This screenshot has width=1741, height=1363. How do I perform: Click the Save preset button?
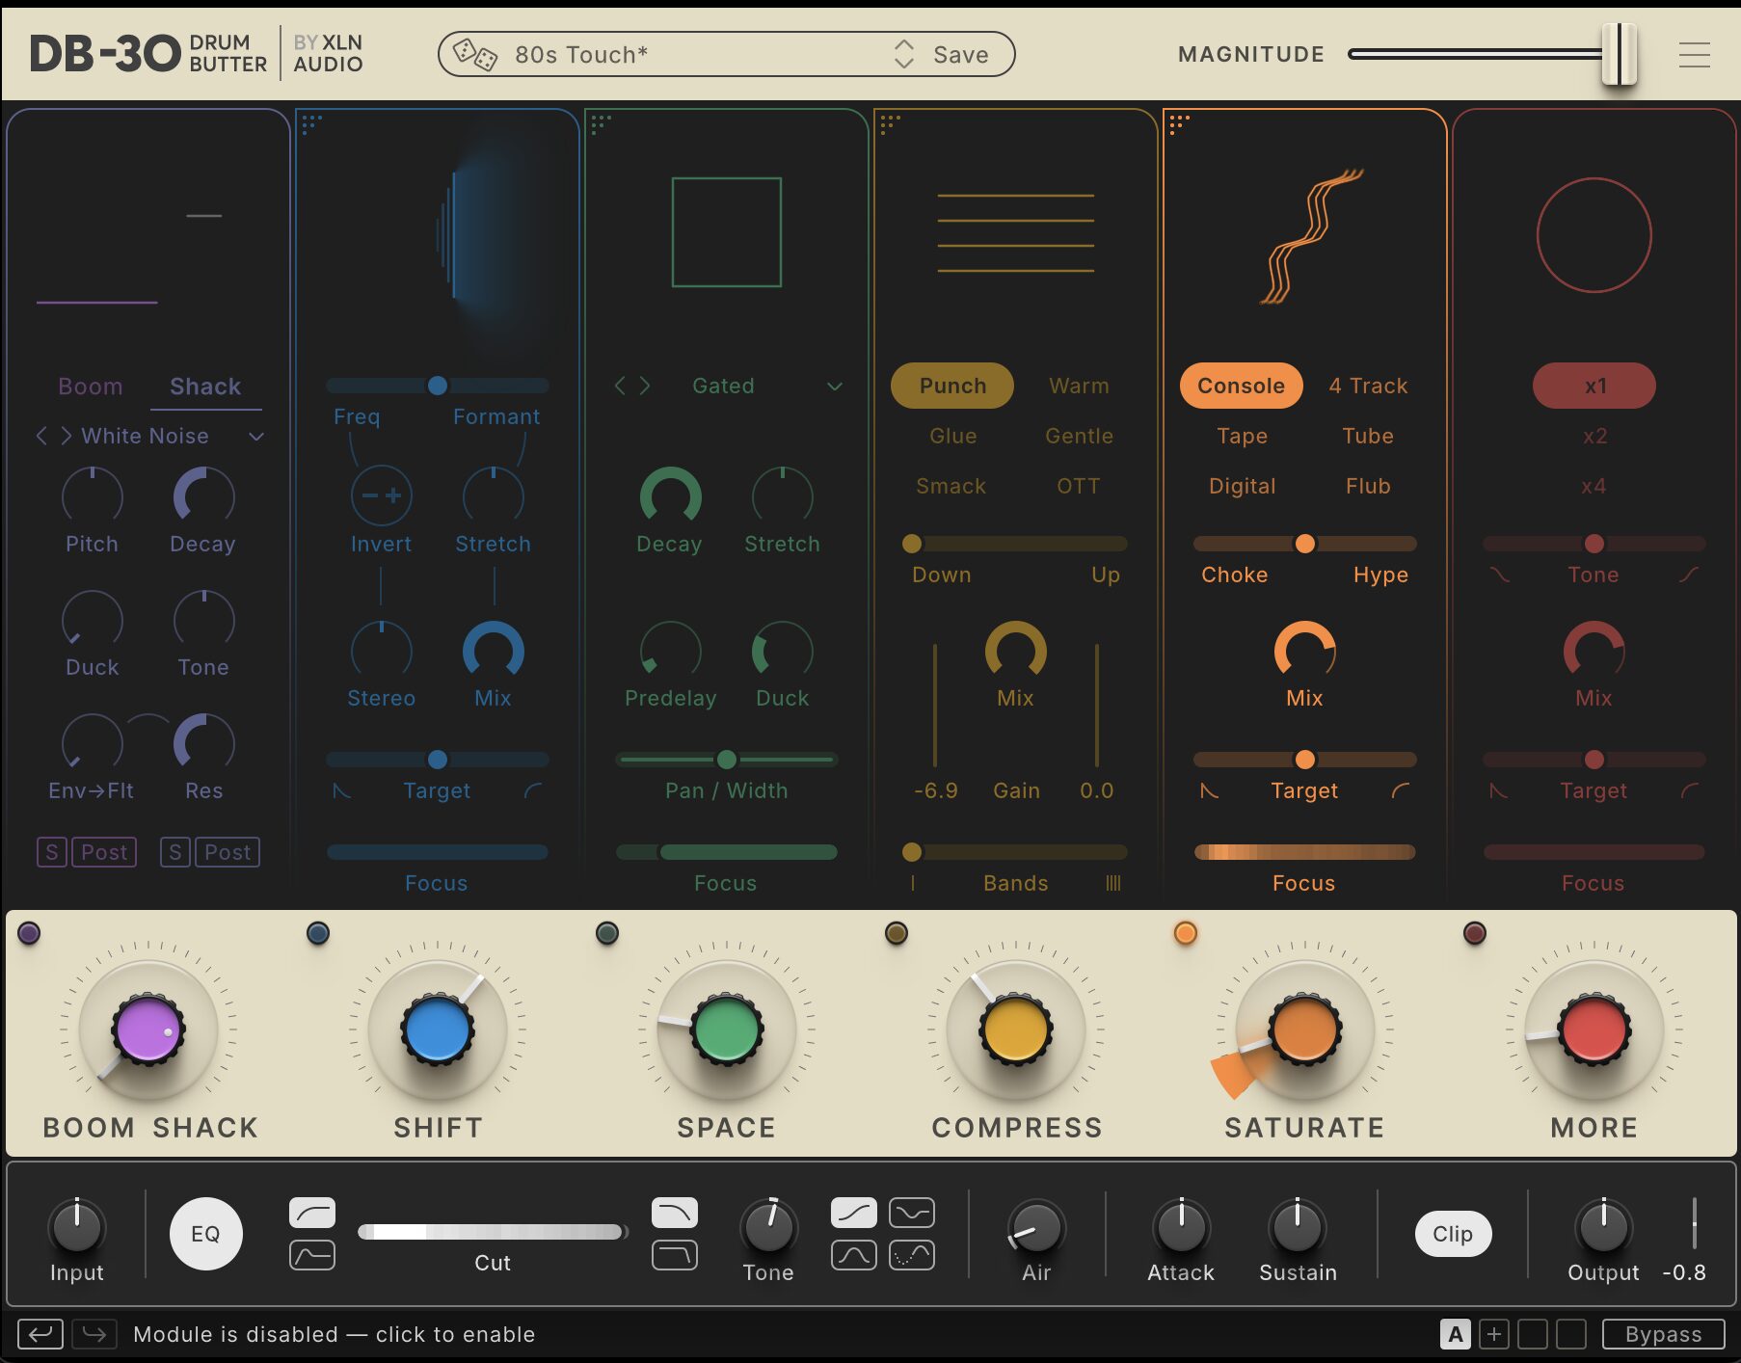(x=960, y=55)
